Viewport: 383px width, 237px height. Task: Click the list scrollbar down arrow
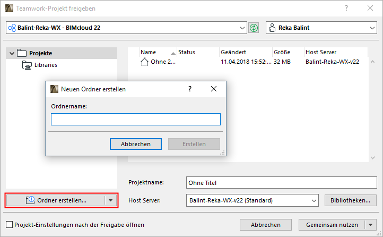(x=372, y=158)
